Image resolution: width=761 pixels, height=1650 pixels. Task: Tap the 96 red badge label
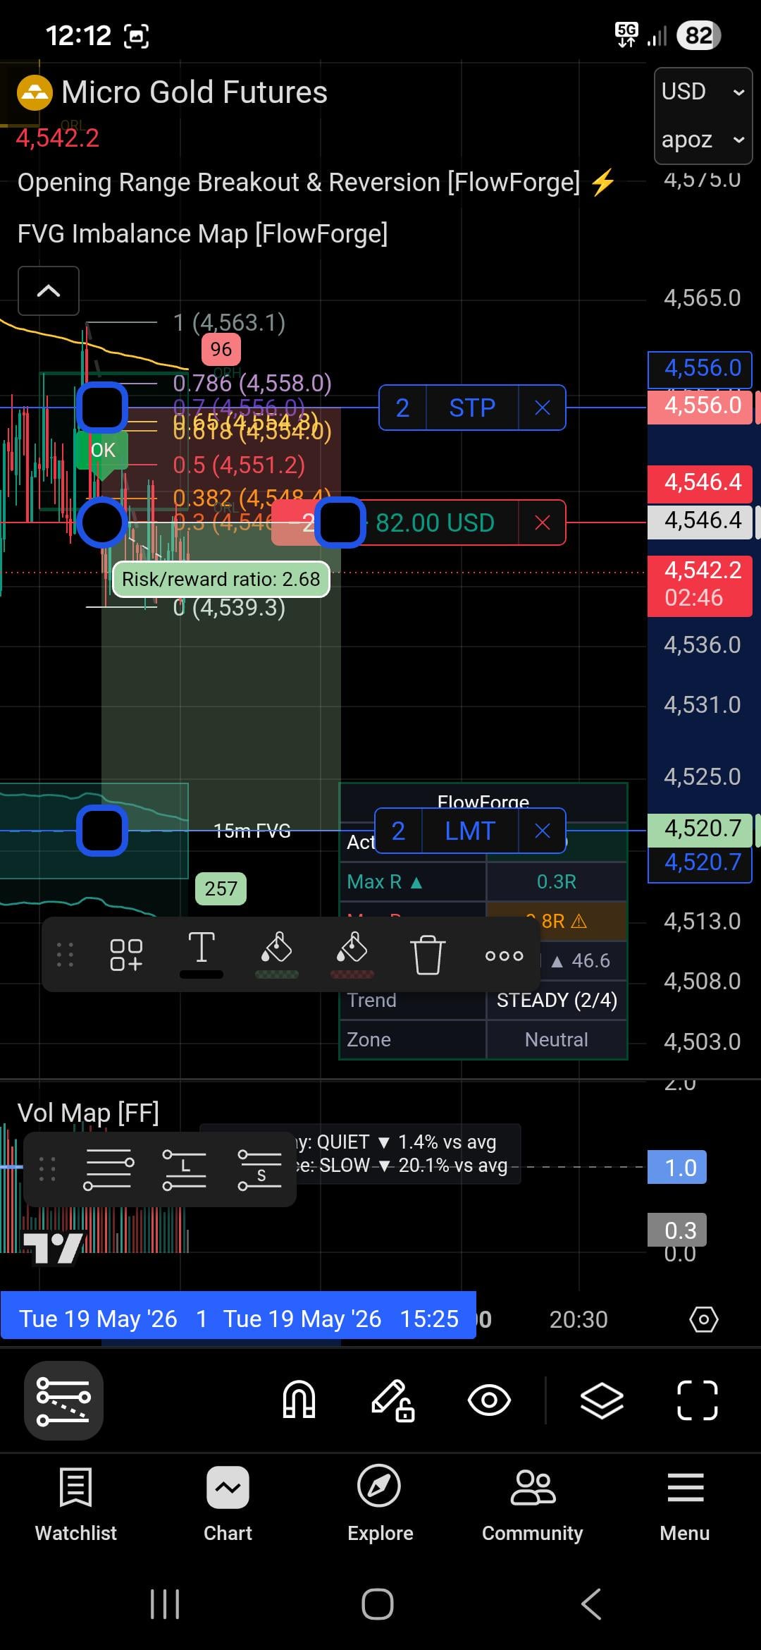pyautogui.click(x=221, y=349)
